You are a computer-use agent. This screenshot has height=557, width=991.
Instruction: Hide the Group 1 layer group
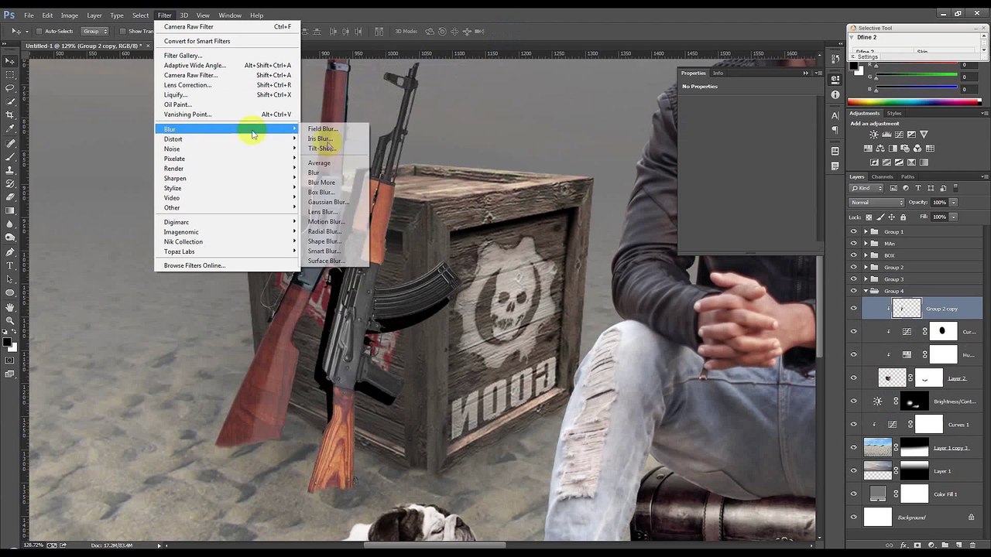point(854,231)
